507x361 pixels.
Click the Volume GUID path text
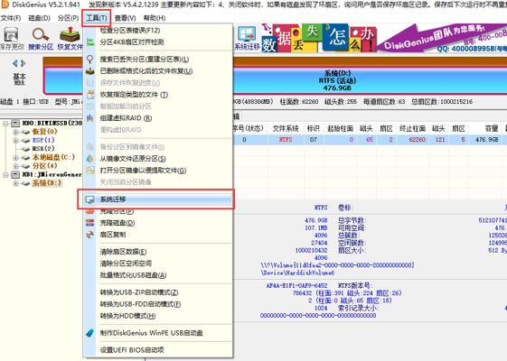[x=337, y=265]
